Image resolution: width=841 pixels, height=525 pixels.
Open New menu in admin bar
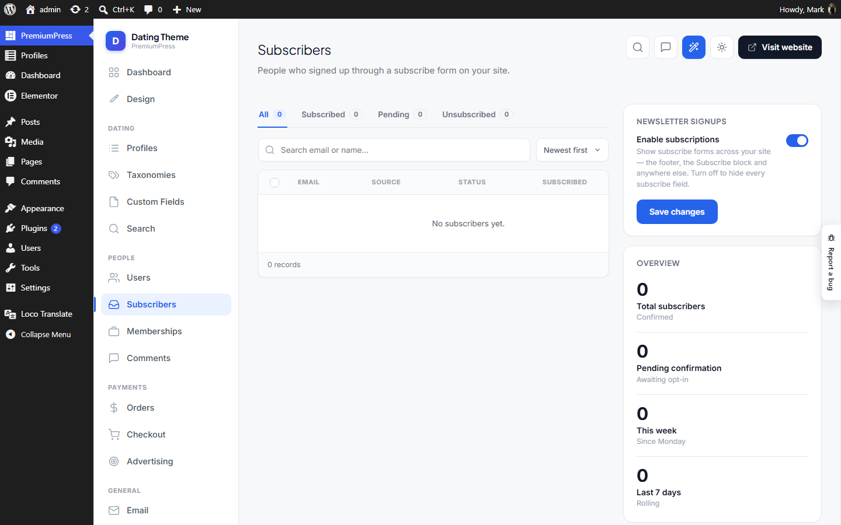[187, 9]
